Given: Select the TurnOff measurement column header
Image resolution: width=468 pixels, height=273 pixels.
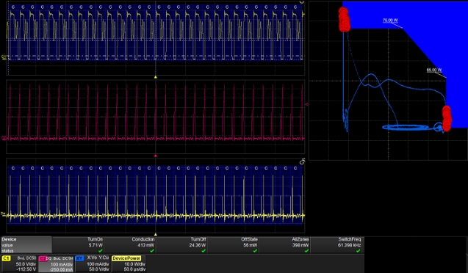Looking at the screenshot, I should [x=198, y=239].
